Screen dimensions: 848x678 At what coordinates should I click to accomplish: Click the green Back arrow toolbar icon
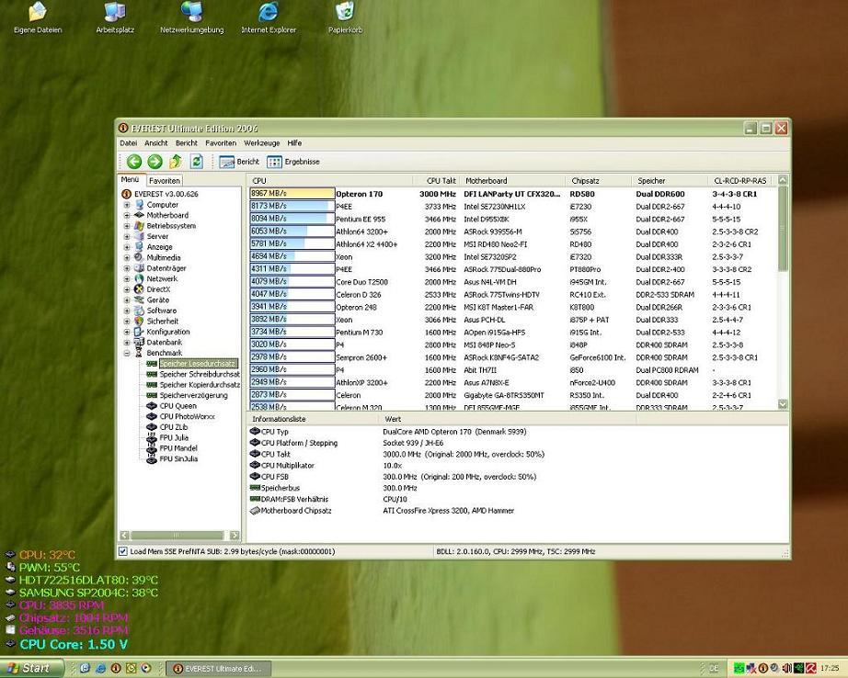click(134, 162)
